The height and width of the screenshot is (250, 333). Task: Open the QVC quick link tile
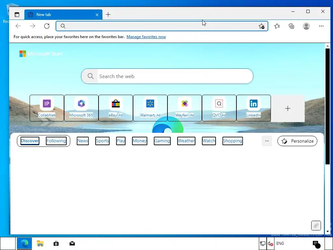(x=219, y=108)
